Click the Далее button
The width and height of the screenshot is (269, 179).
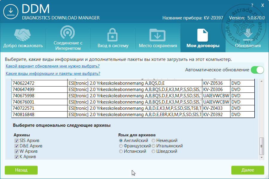click(247, 170)
